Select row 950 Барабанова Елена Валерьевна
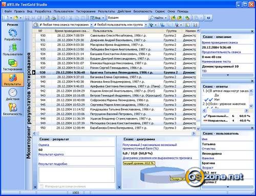Viewport: 256px width, 196px height. (x=116, y=128)
